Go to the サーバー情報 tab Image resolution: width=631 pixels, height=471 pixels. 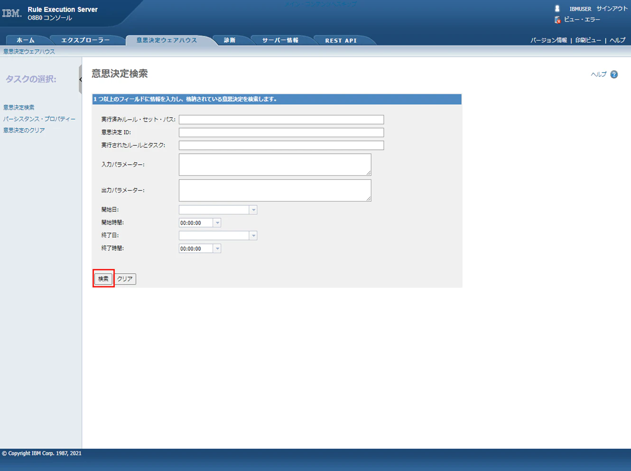(280, 40)
